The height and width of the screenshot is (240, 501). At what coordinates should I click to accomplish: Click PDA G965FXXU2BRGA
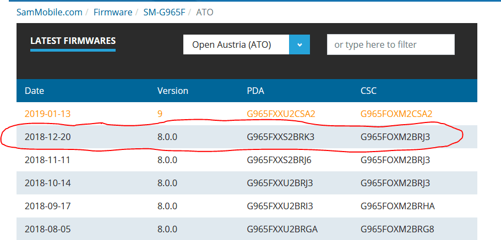[282, 229]
